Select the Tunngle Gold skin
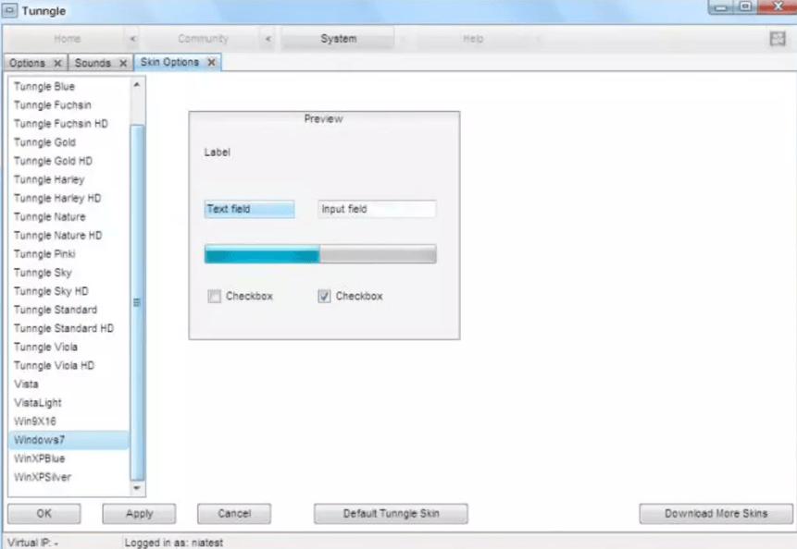Viewport: 797px width, 549px height. point(69,142)
